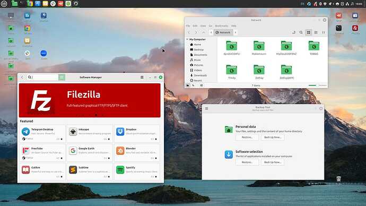The image size is (366, 206).
Task: Switch file manager to icon view
Action: pyautogui.click(x=309, y=32)
